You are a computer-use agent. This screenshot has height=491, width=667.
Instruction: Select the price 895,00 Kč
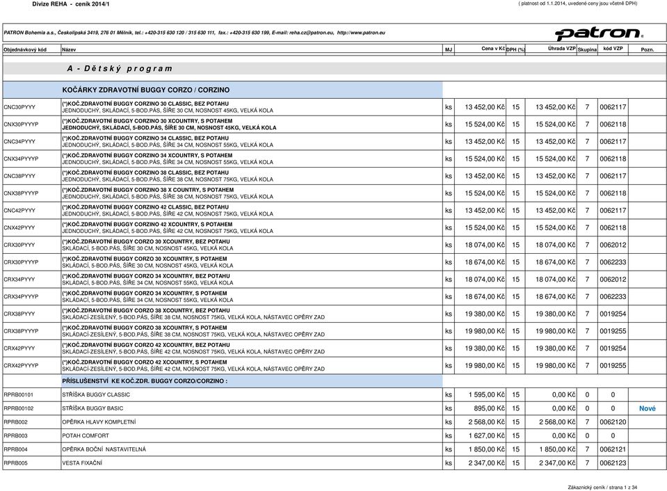coord(489,408)
